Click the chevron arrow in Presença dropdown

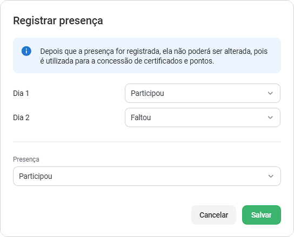pos(271,176)
